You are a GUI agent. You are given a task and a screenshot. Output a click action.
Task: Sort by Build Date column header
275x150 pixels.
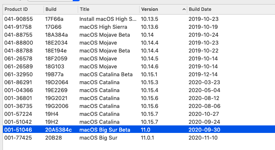[x=200, y=9]
